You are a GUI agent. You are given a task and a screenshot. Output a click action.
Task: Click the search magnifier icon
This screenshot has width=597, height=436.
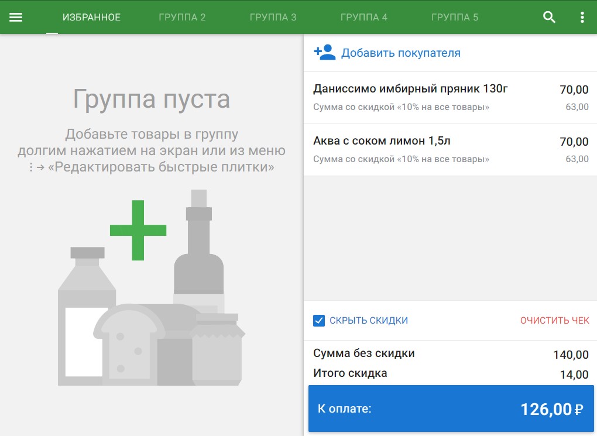(x=549, y=17)
